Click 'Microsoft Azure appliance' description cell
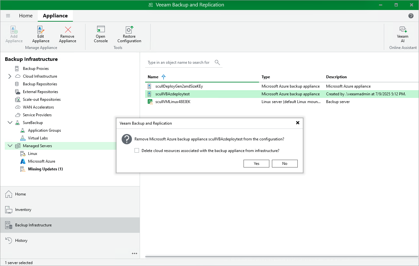The height and width of the screenshot is (266, 419). point(348,86)
